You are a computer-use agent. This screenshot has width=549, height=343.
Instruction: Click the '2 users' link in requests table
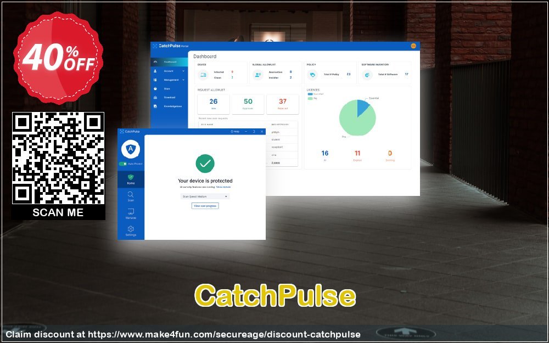click(276, 163)
